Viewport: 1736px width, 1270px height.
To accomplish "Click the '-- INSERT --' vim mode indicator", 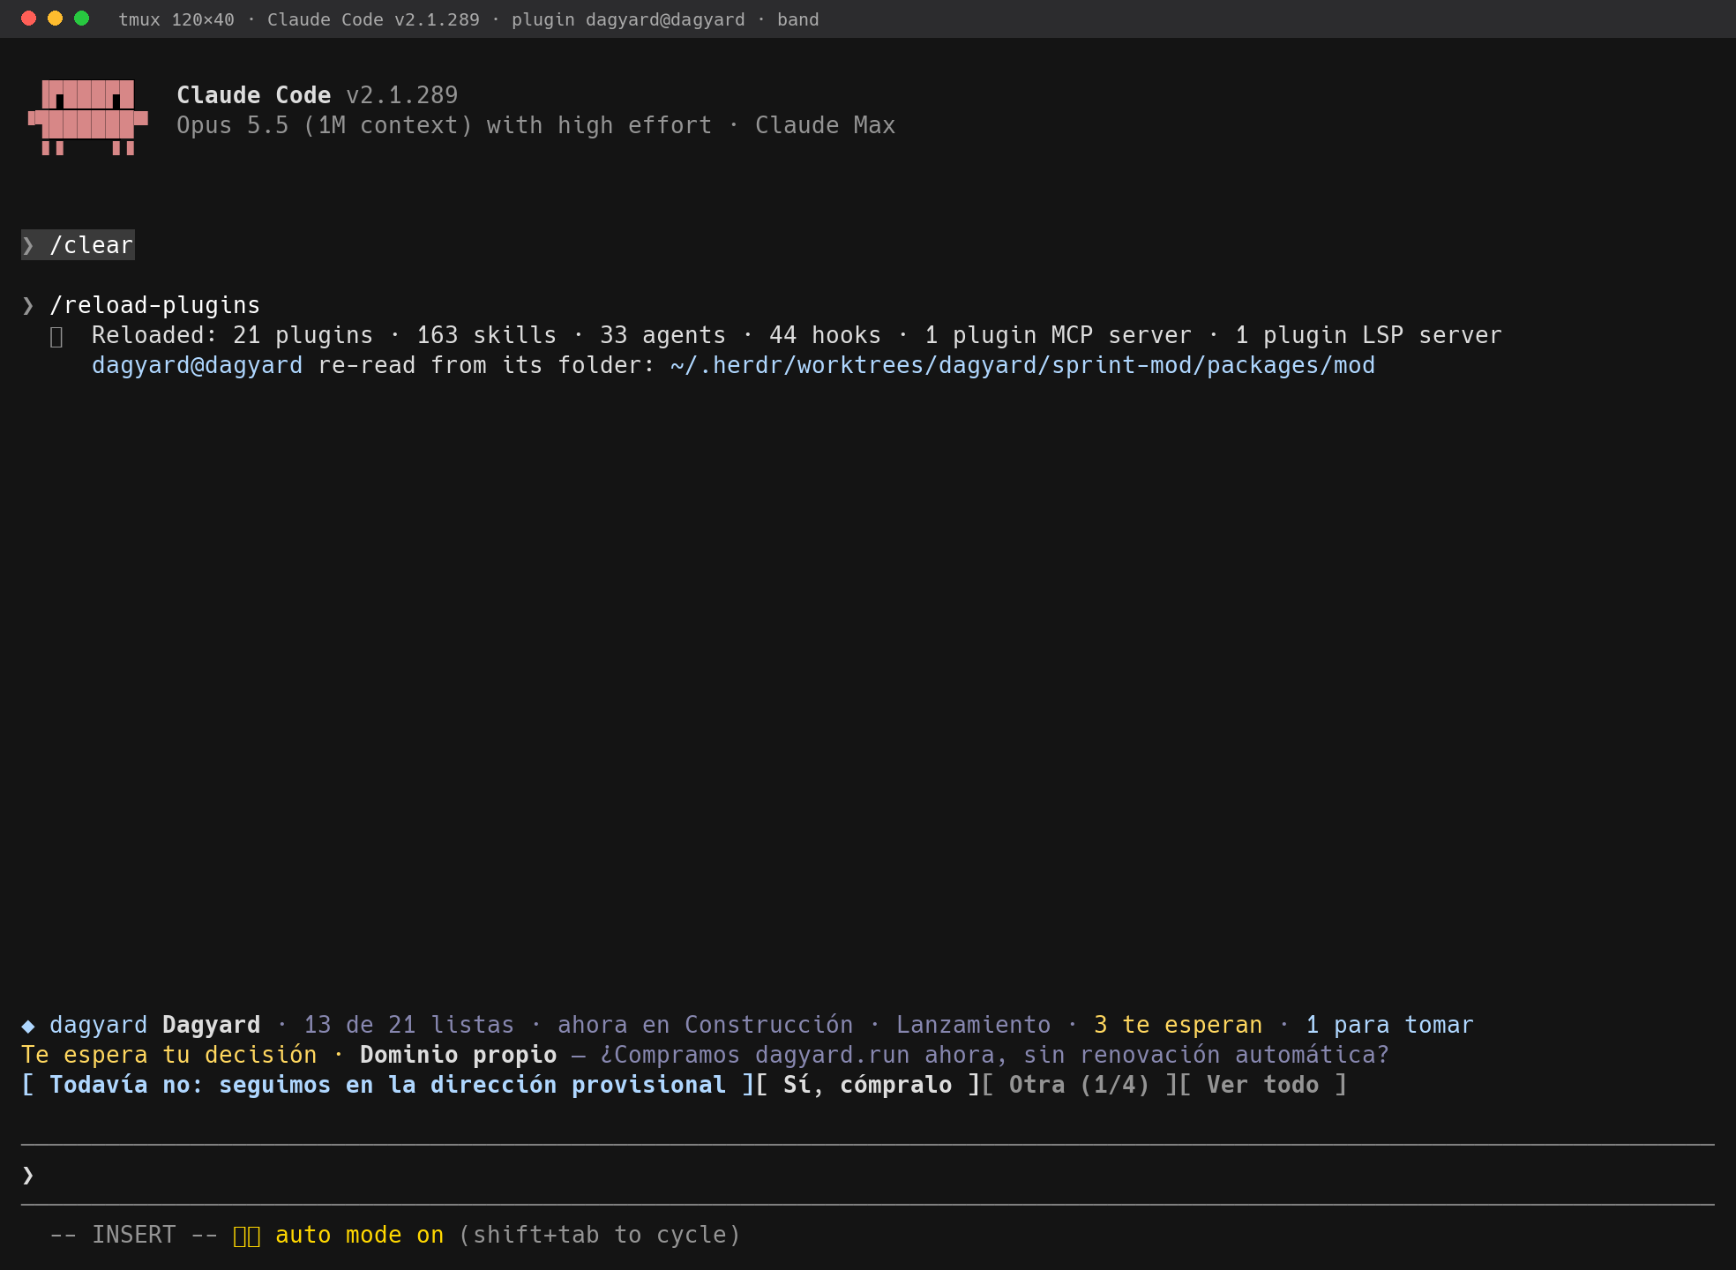I will pos(134,1235).
